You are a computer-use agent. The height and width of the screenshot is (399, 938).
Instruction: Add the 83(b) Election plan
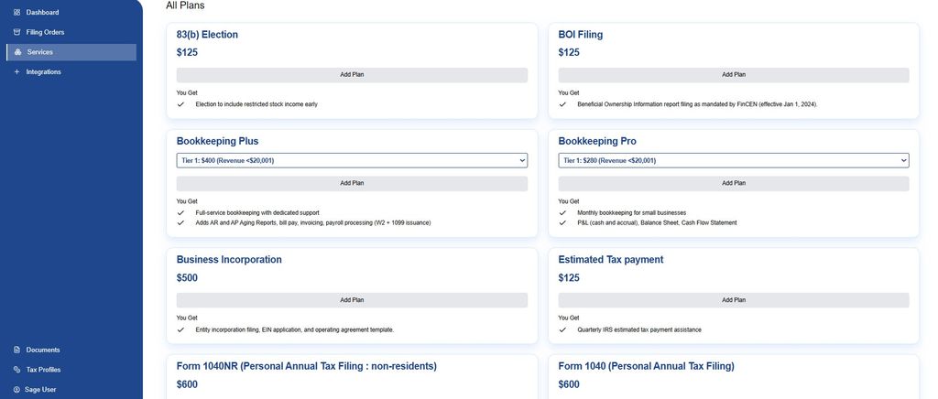coord(352,75)
